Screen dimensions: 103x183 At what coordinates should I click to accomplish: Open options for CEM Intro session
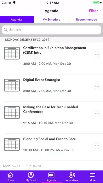tap(97, 54)
